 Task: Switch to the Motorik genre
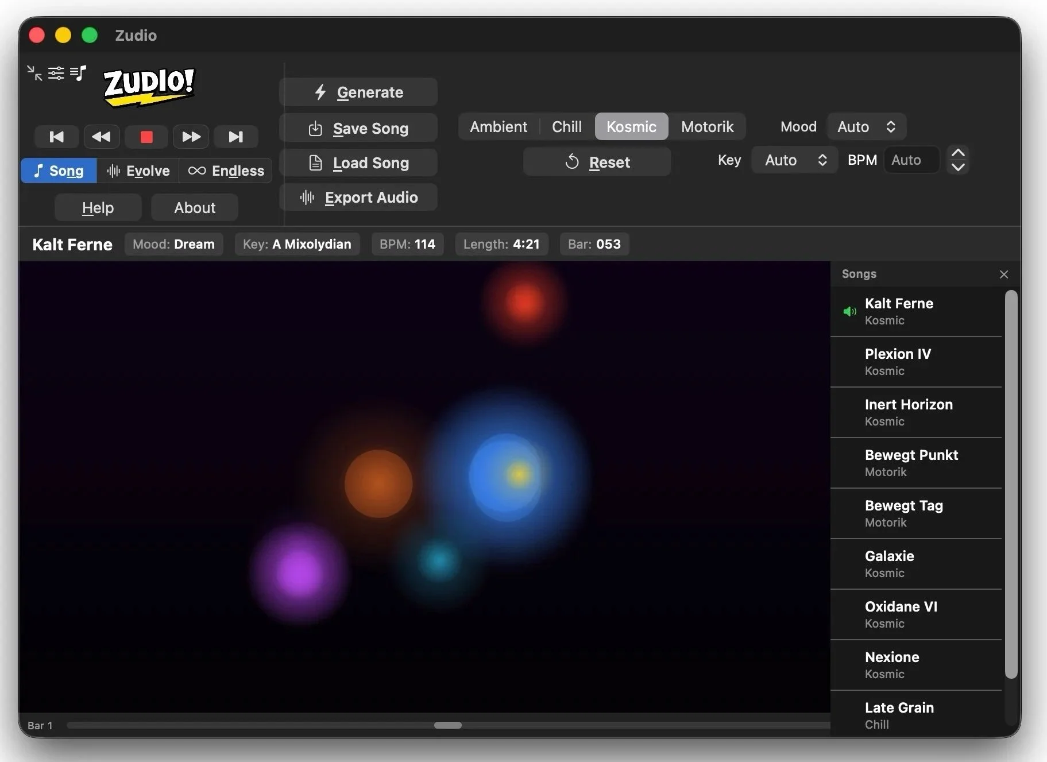pos(707,126)
